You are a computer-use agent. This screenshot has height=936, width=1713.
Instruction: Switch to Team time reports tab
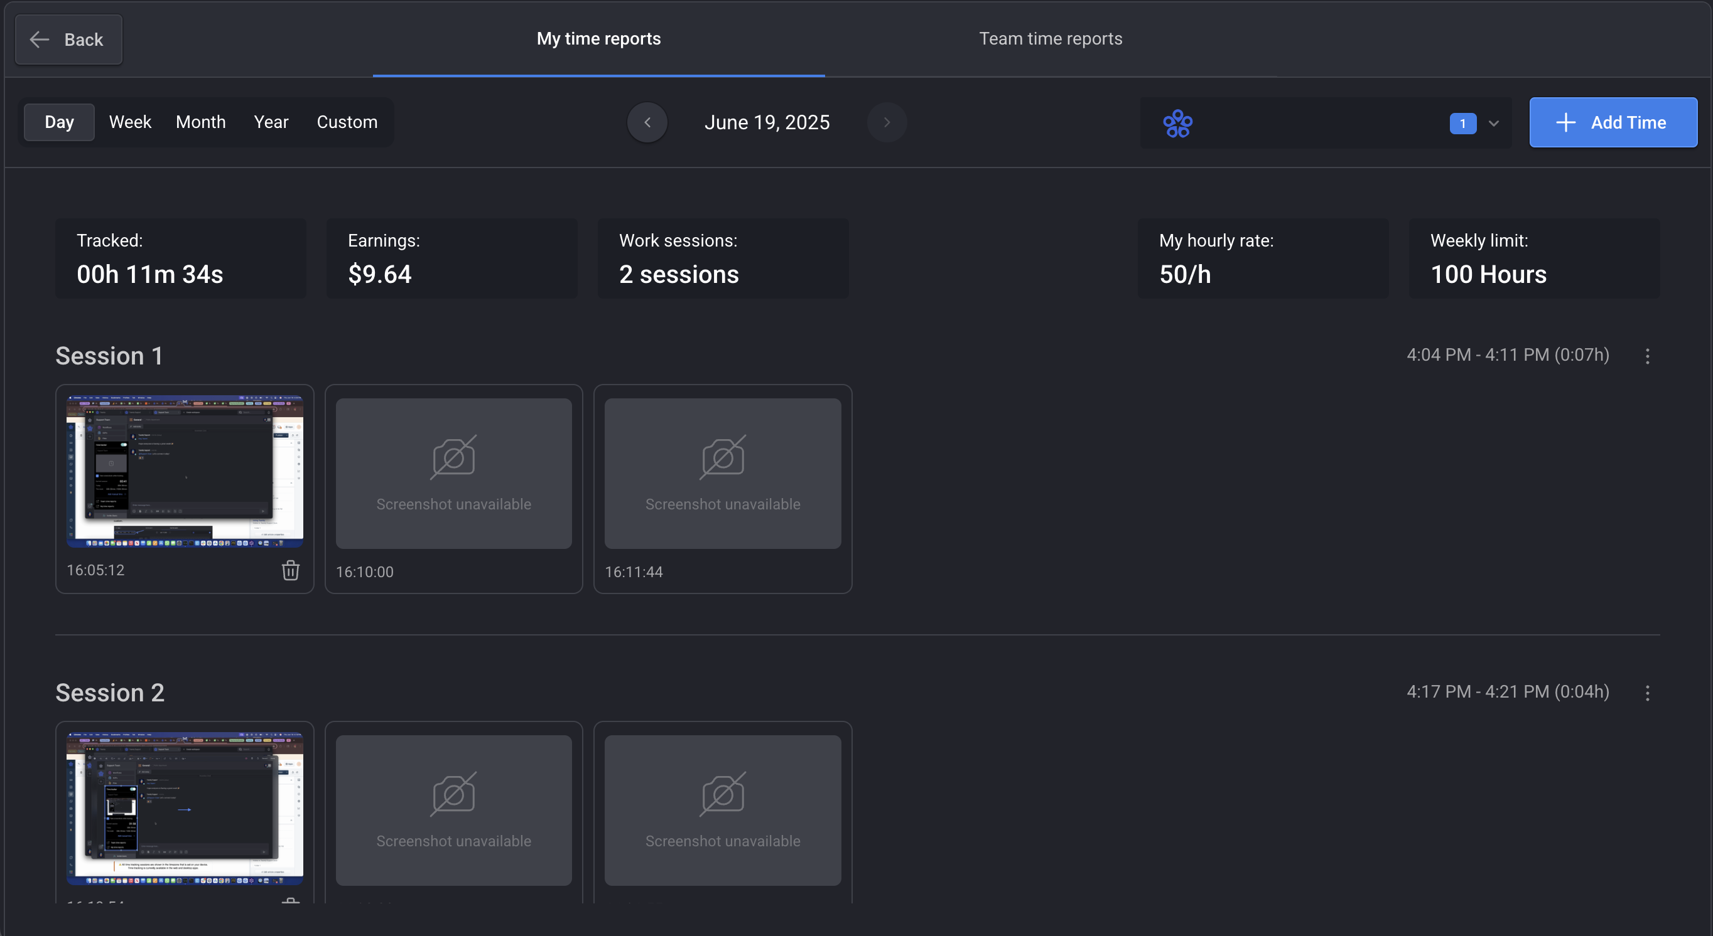(1050, 38)
